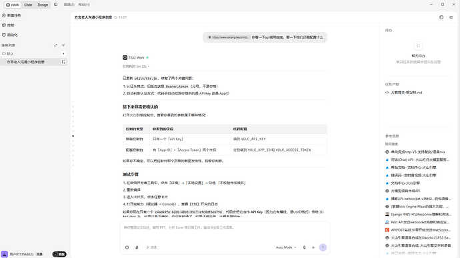Click the active dot in message navigator
Image resolution: width=460 pixels, height=258 pixels.
pos(73,136)
